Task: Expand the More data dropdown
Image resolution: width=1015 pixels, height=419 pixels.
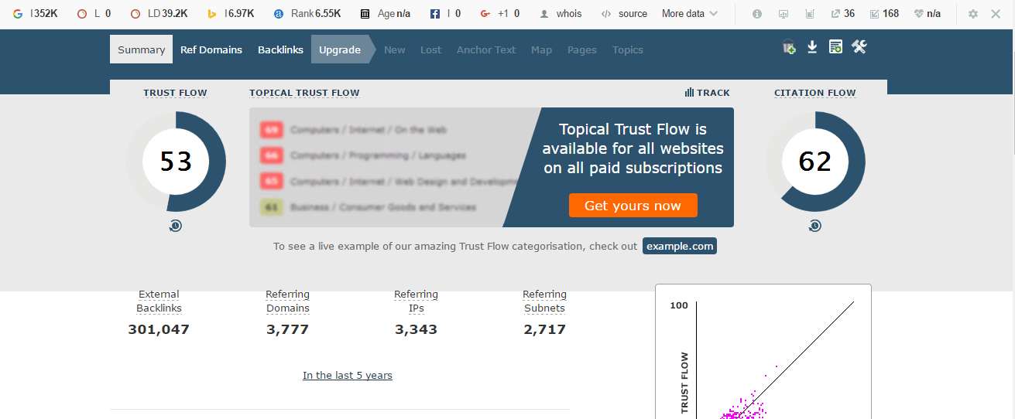Action: click(690, 14)
